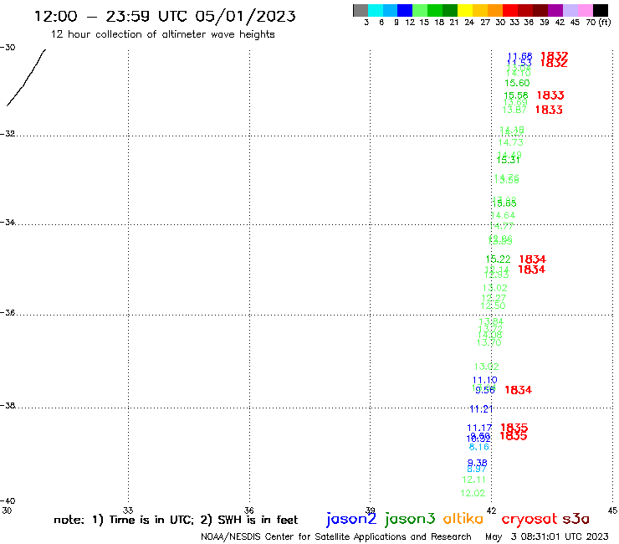Click the blue wave height value 11.68
619x544 pixels.
click(519, 57)
